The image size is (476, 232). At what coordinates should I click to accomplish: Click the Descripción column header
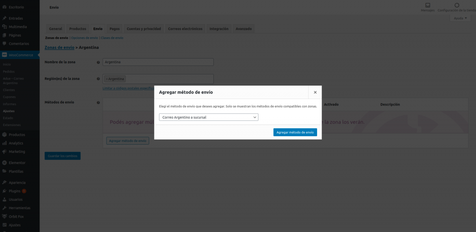click(390, 105)
